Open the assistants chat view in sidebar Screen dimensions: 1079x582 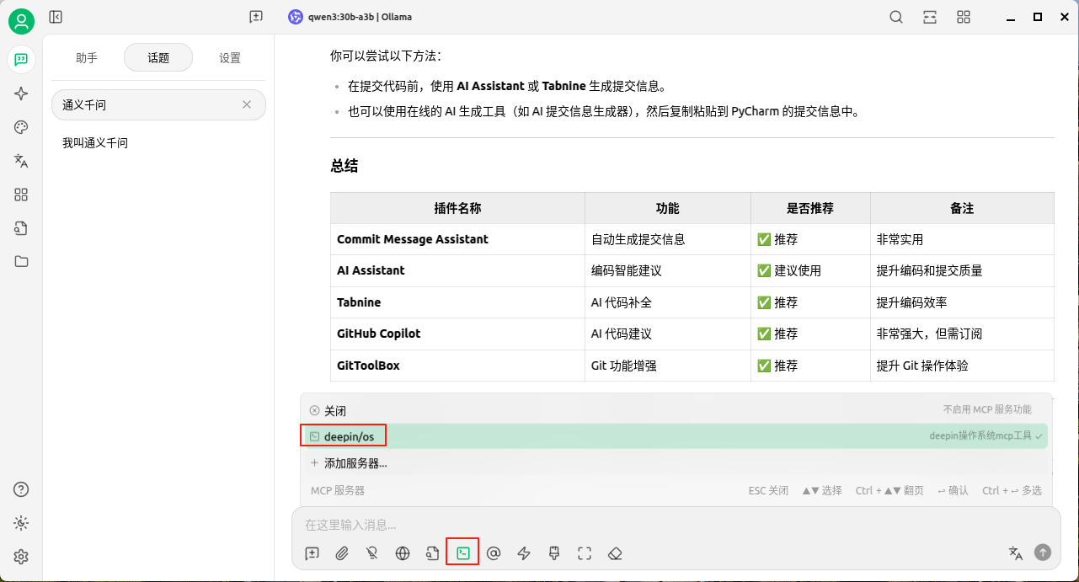coord(21,59)
